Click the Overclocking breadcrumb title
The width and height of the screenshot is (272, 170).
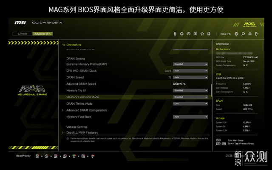(74, 45)
